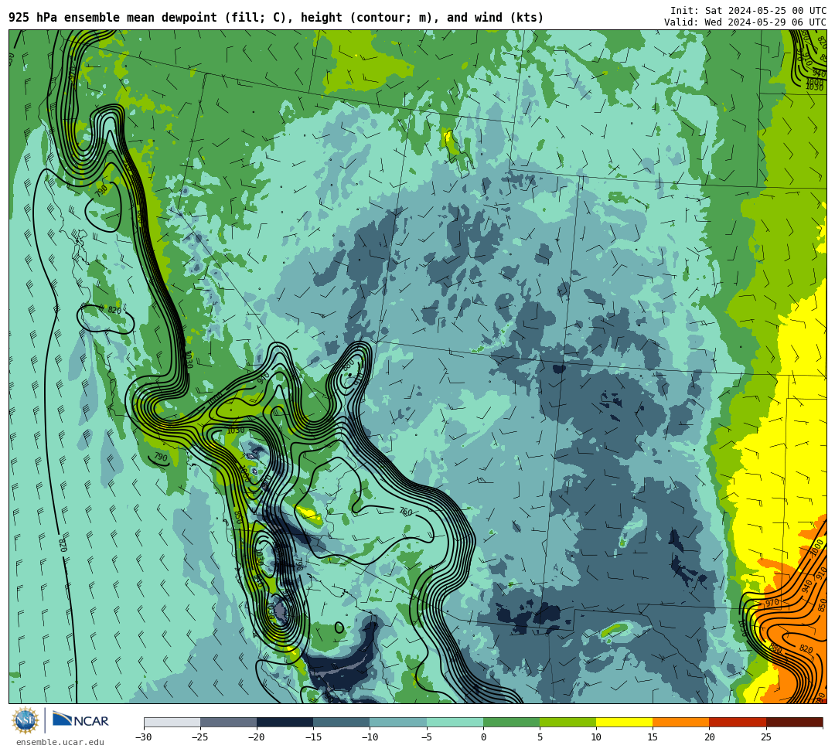
Task: Select the -5 to 0 color segment
Action: [x=455, y=722]
